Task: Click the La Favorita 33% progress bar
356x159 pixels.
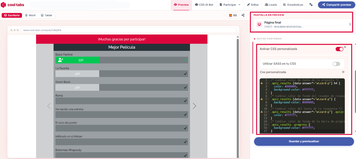Action: 77,74
